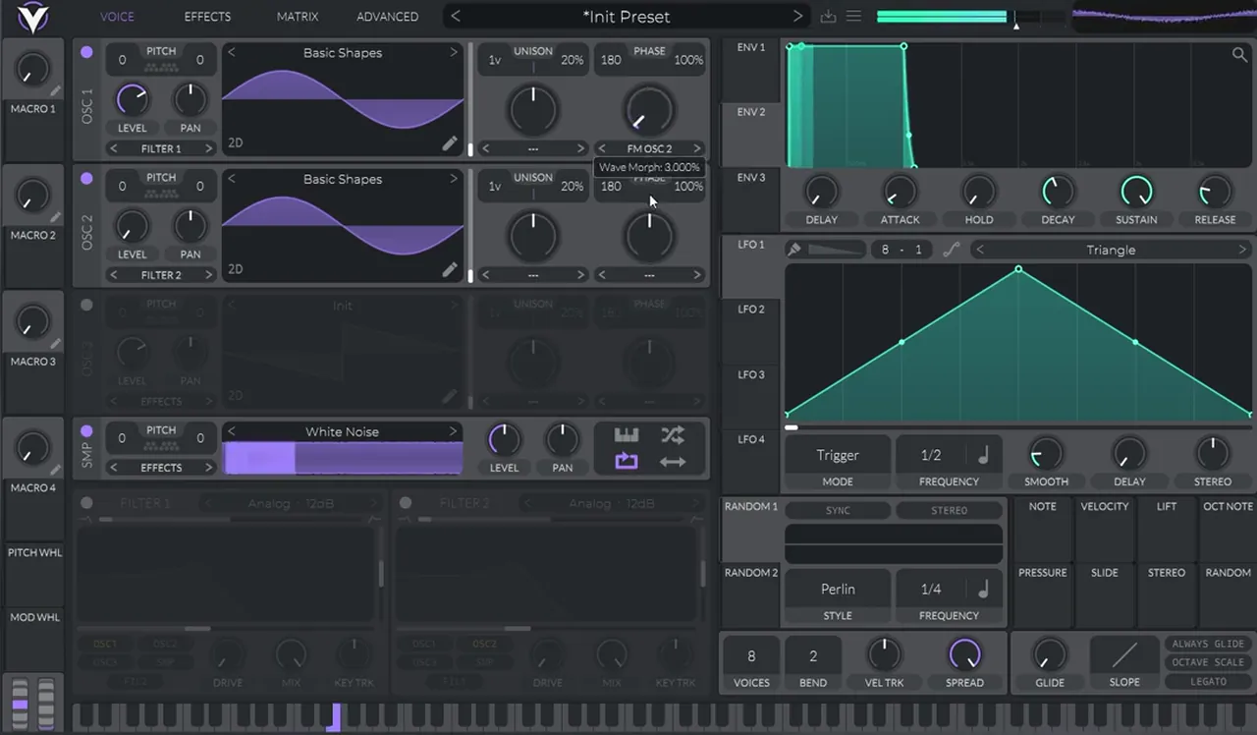Click the LFO curve smoothing icon

coord(951,250)
